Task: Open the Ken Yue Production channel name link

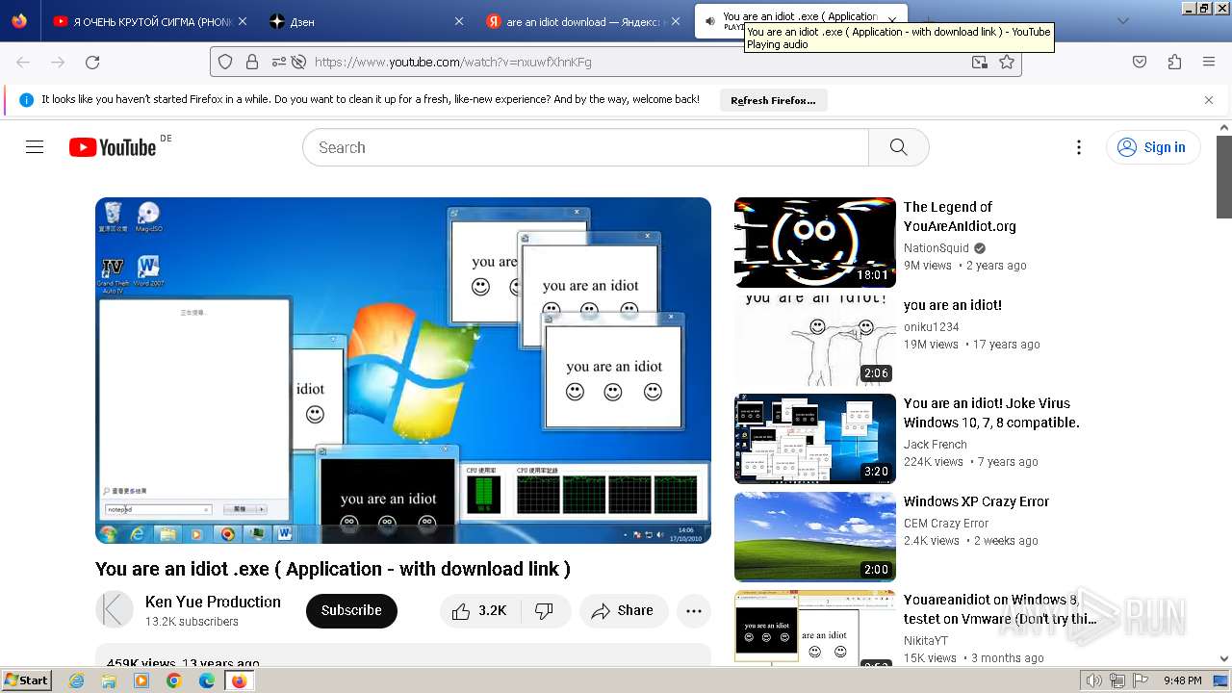Action: (213, 602)
